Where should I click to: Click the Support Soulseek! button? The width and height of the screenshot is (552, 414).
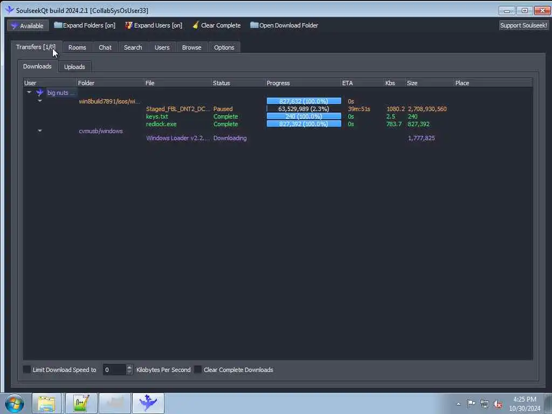523,25
